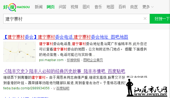Viewport: 170px width, 98px height.
Task: Click the V verification icon beside 百度贴吧
Action: tap(54, 88)
